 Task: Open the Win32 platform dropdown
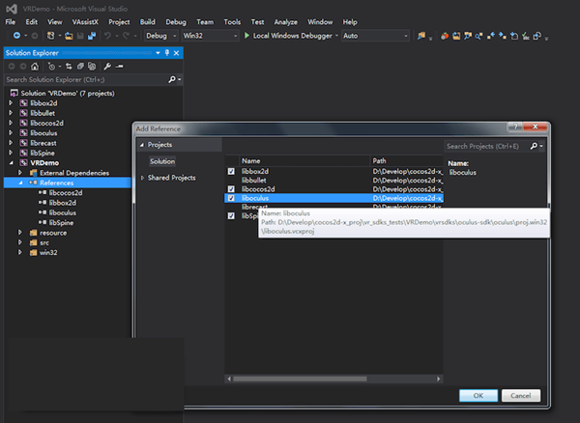click(210, 36)
